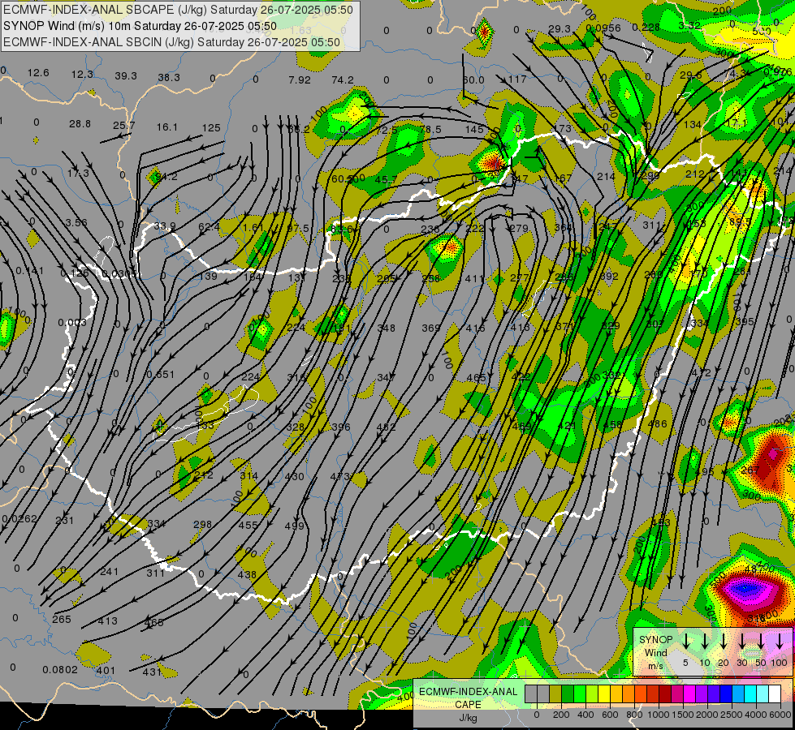
Task: Click the 2500 scale label in CAPE legend
Action: [732, 715]
